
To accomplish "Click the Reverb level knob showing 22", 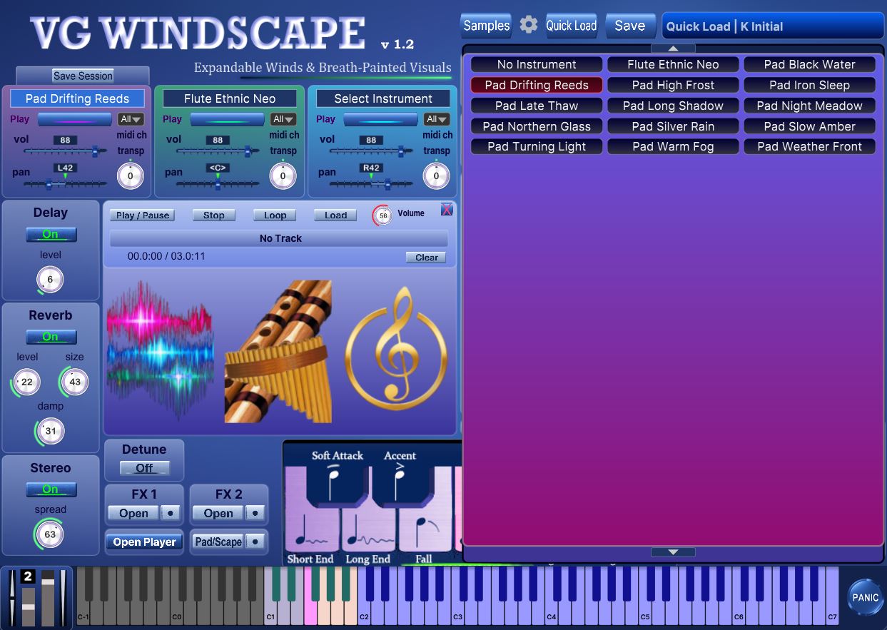I will [x=26, y=382].
